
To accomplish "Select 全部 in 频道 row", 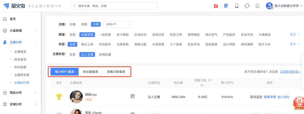I will click(x=72, y=35).
